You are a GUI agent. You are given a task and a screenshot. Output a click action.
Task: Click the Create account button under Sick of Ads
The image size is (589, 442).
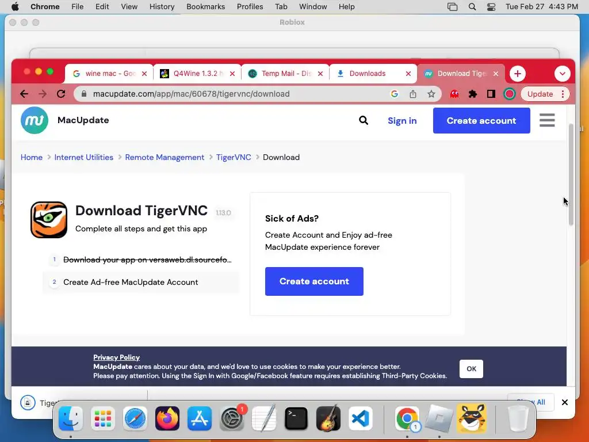coord(314,281)
